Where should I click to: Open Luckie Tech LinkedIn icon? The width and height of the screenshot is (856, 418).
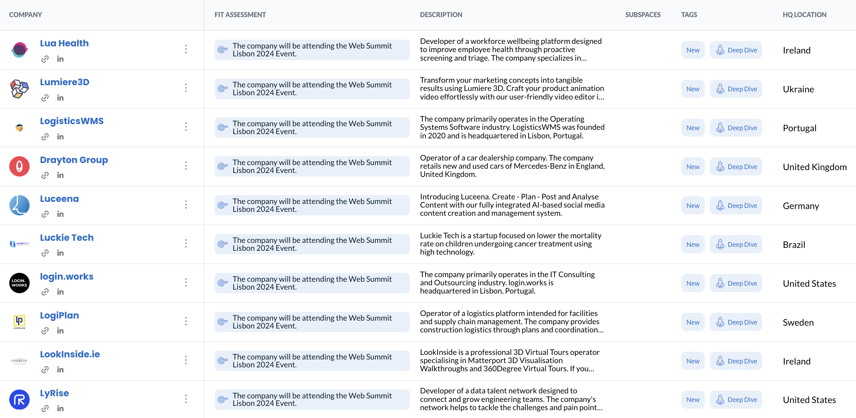[60, 253]
